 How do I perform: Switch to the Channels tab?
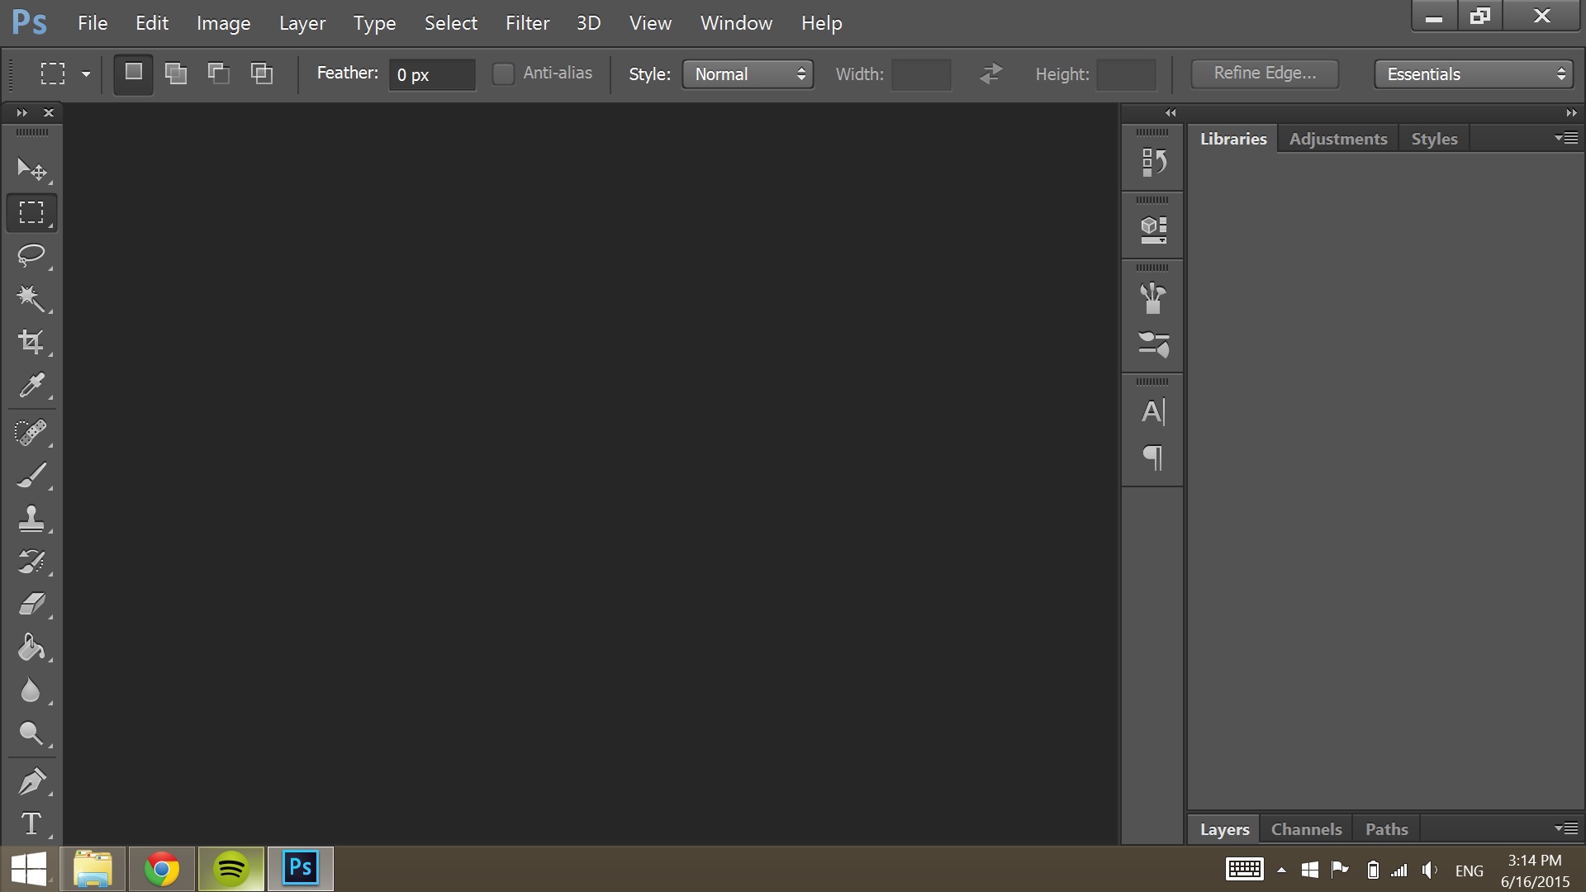pos(1306,829)
